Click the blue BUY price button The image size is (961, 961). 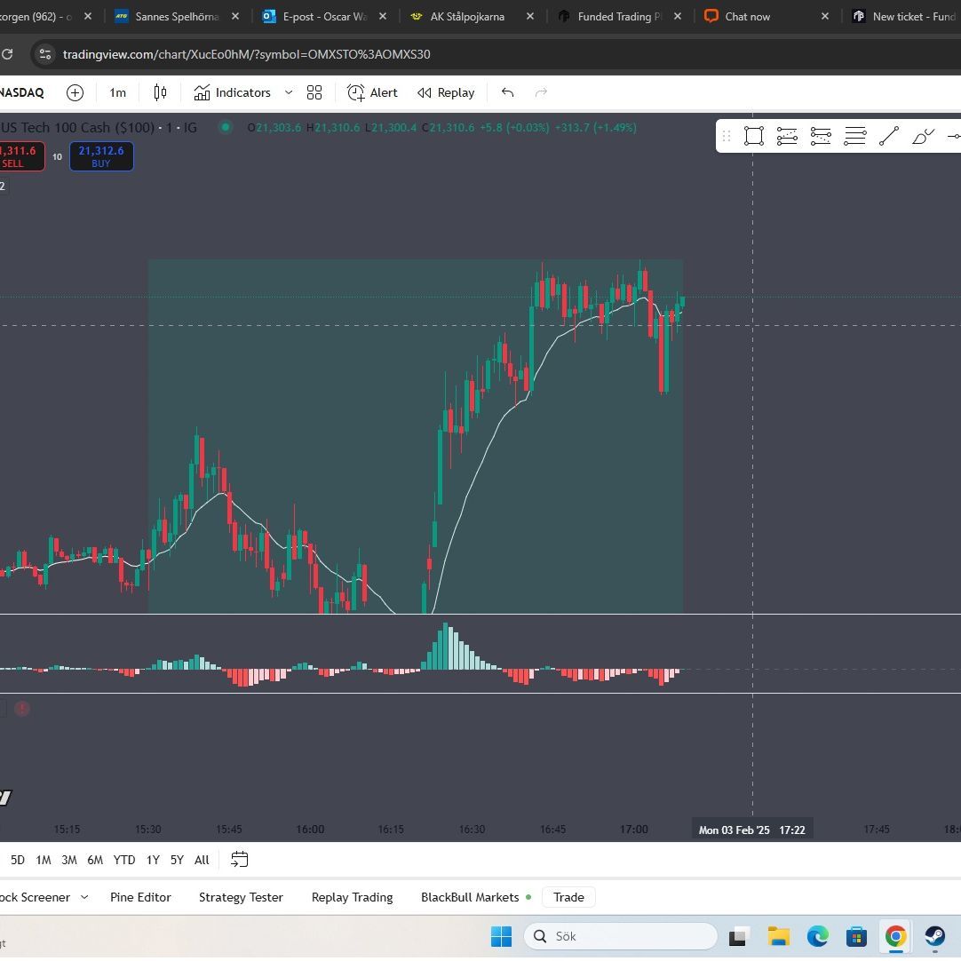point(101,156)
